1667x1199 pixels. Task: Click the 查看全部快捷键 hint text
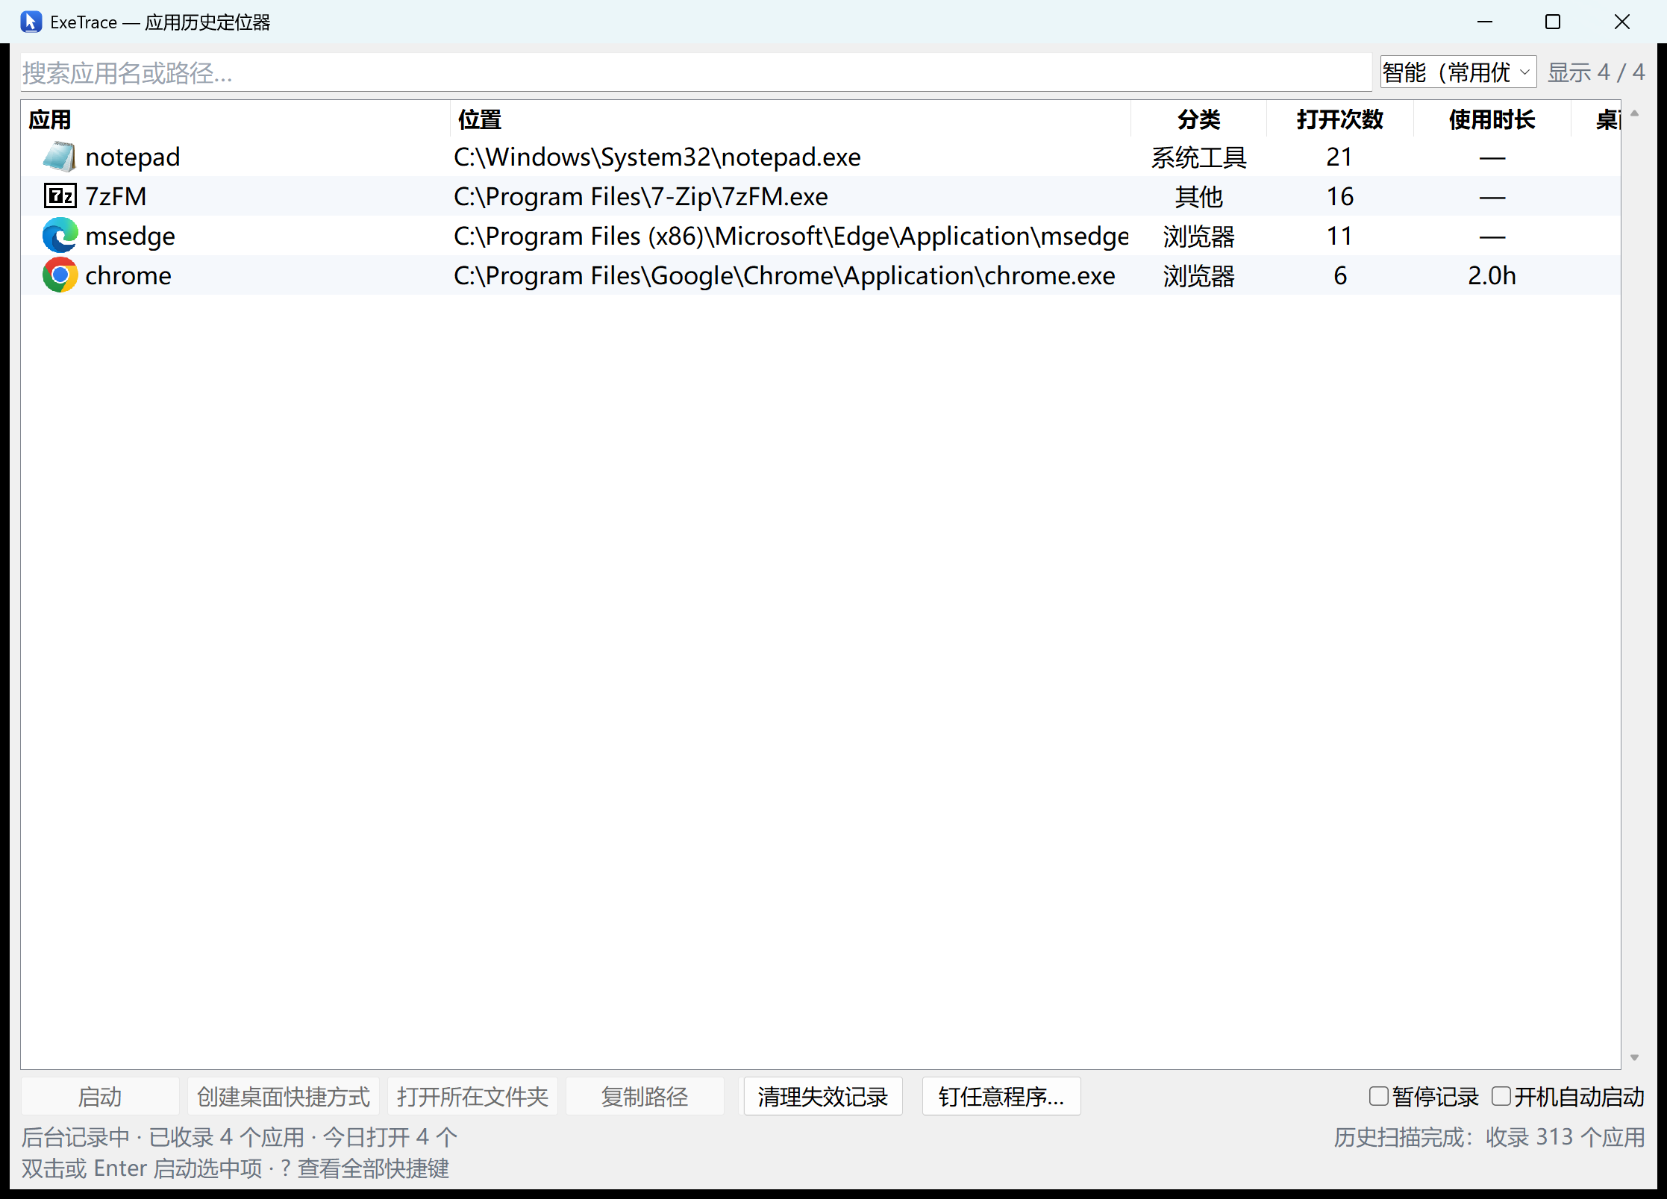pyautogui.click(x=373, y=1168)
